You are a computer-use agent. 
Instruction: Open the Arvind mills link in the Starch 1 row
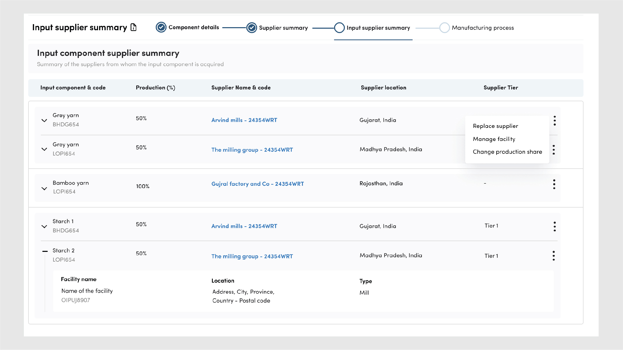[244, 226]
